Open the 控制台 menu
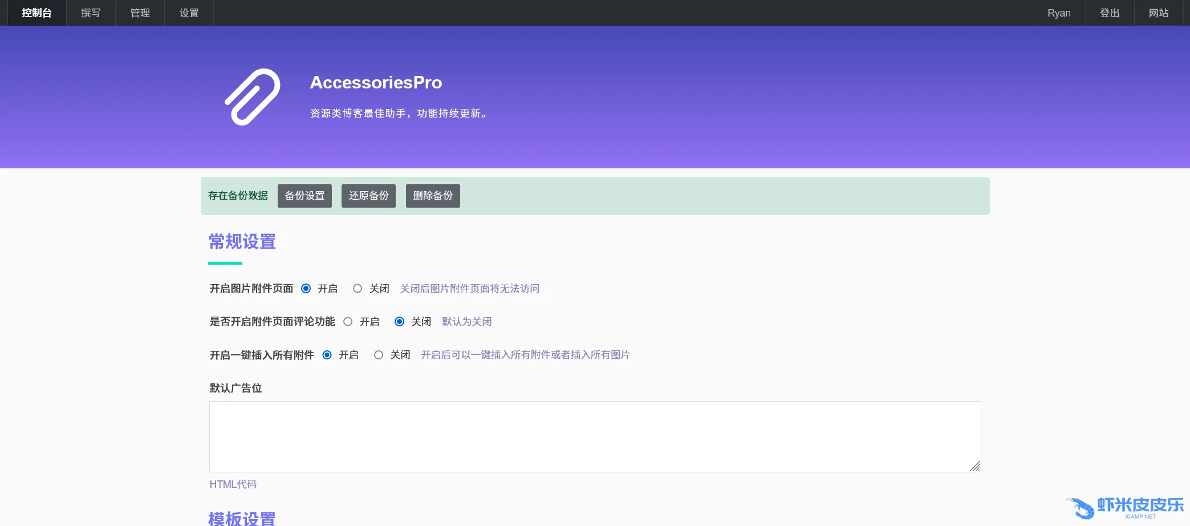 [37, 13]
